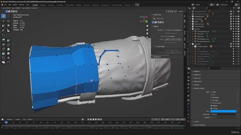
Task: Enable the All Edges checkbox
Action: coord(211,100)
